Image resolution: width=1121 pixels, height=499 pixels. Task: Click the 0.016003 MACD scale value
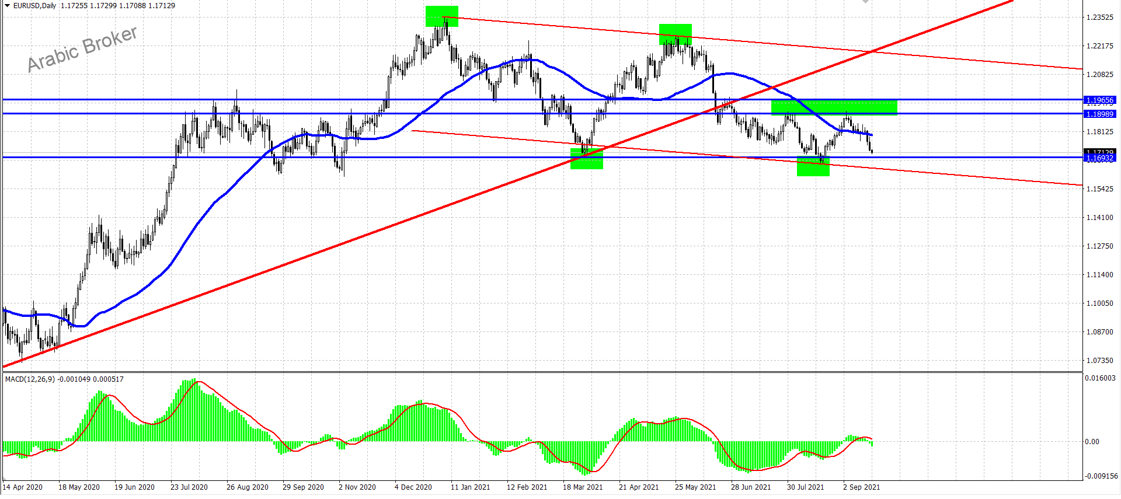click(1100, 378)
